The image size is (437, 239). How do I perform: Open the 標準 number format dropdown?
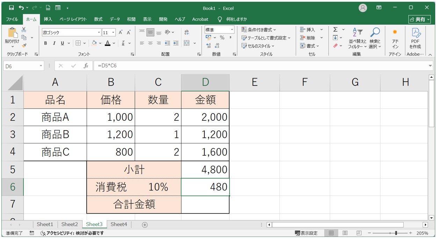click(232, 30)
